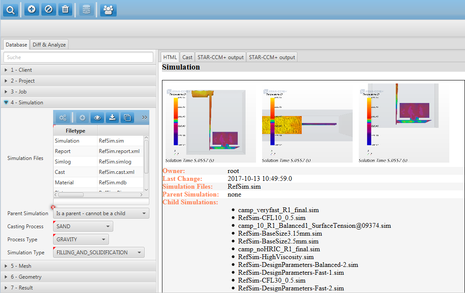Show more file tools via double-chevron
Image resolution: width=465 pixels, height=293 pixels.
click(x=145, y=117)
